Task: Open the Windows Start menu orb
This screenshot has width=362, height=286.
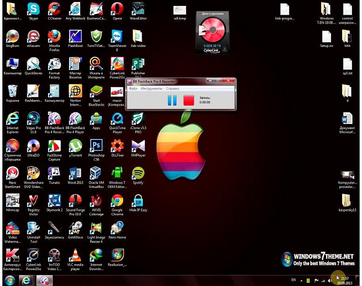Action: coord(10,280)
